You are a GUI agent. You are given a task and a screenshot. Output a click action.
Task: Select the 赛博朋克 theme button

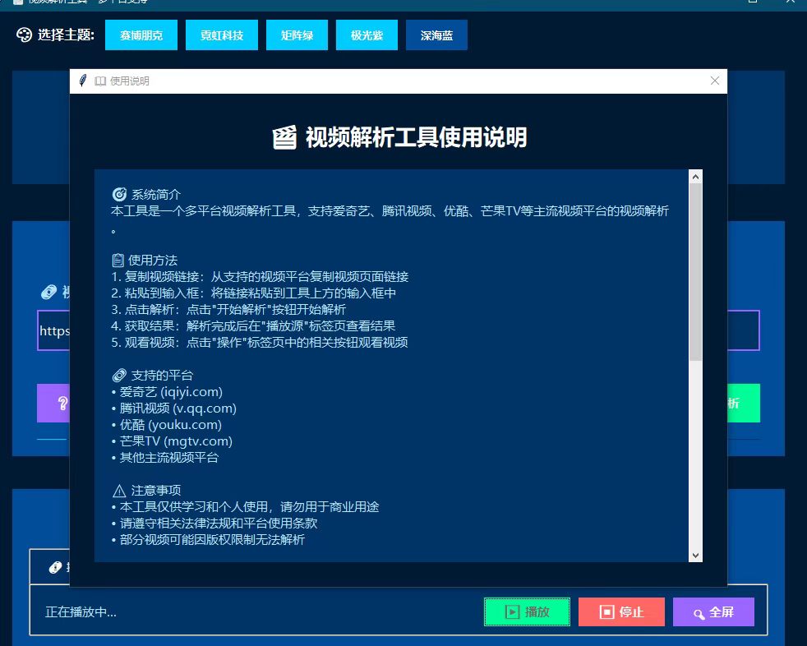(141, 35)
